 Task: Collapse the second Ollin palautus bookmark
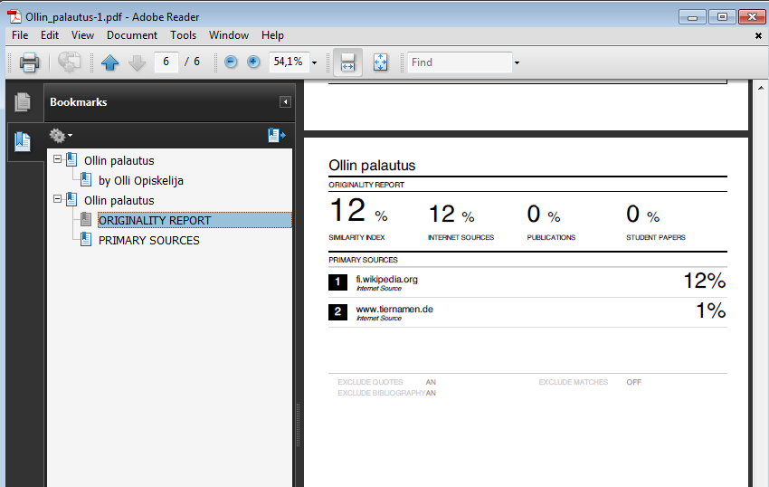(x=57, y=199)
